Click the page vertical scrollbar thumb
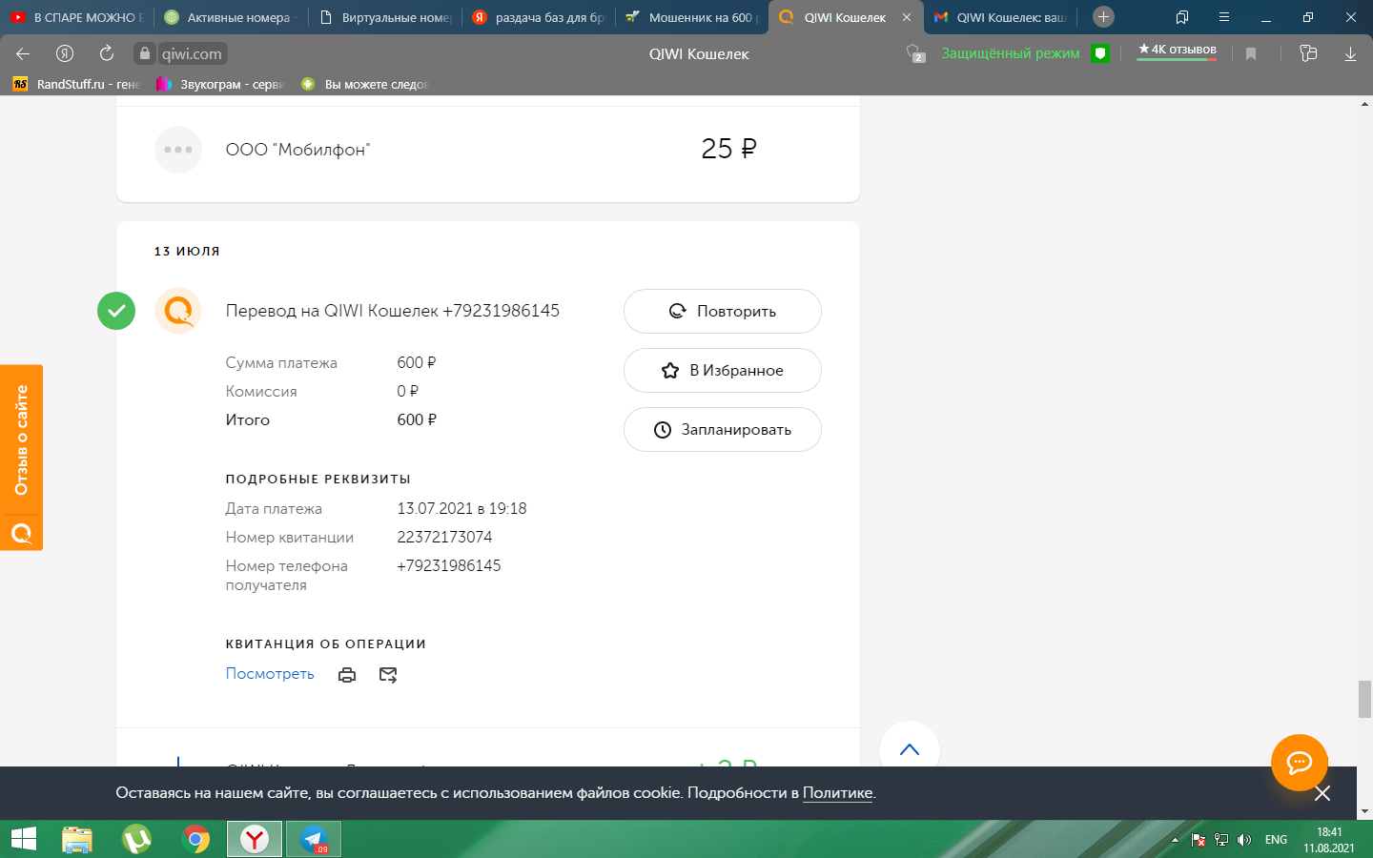The width and height of the screenshot is (1373, 858). coord(1364,699)
